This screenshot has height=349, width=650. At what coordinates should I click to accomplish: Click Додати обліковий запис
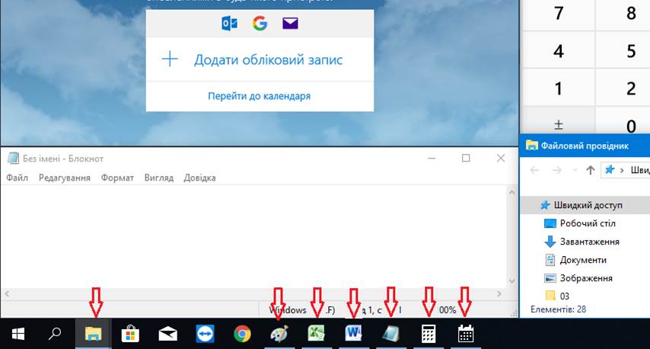click(x=268, y=59)
